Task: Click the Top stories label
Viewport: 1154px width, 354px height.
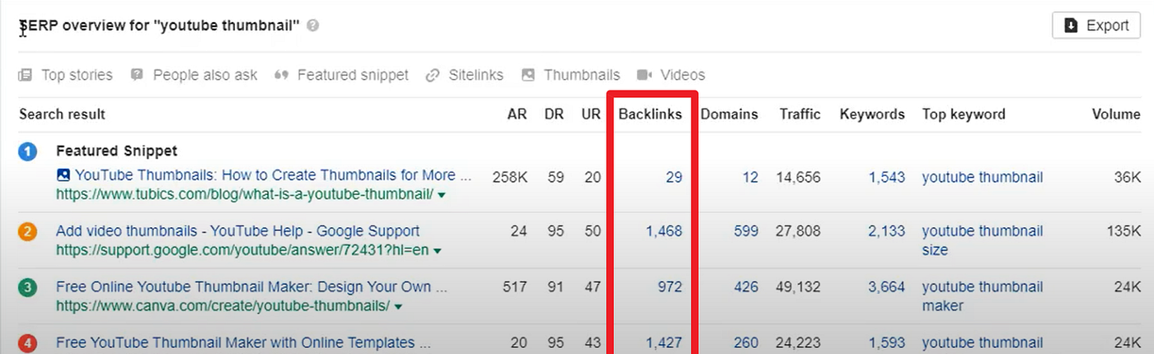Action: click(77, 75)
